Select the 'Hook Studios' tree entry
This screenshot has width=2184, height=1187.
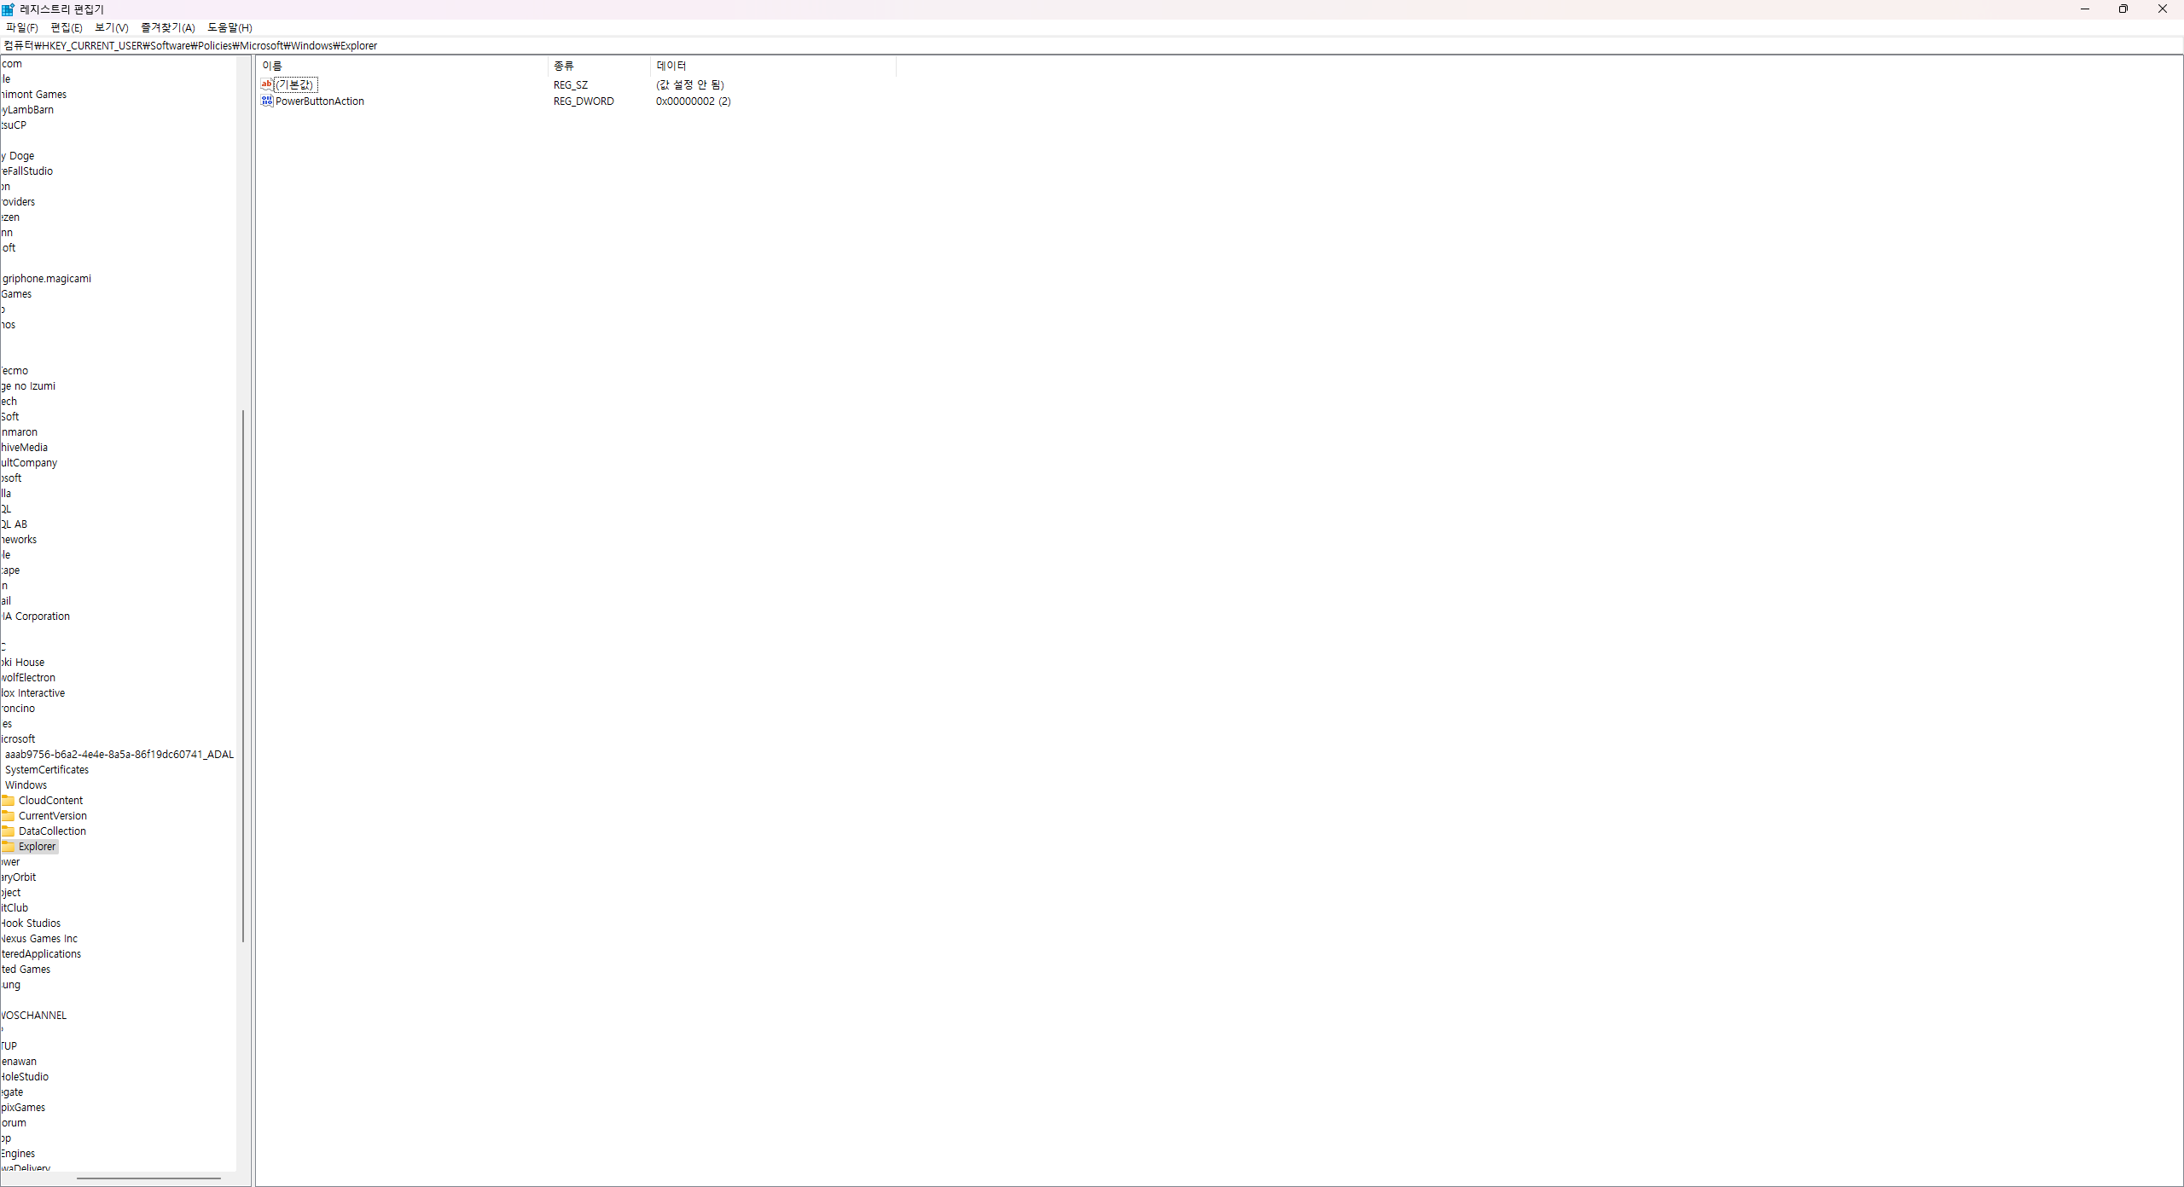coord(31,923)
